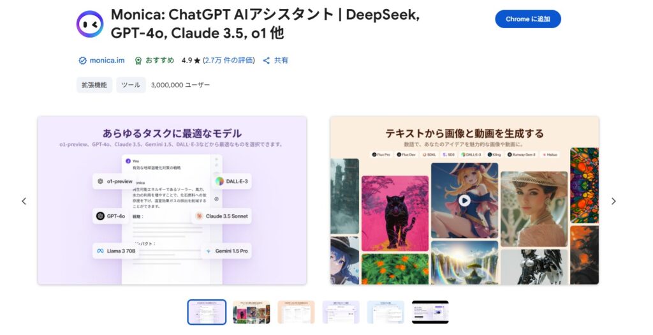Click the おすすめ award badge icon
The height and width of the screenshot is (335, 653).
(138, 61)
